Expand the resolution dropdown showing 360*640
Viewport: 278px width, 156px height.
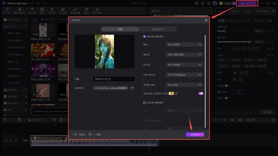click(x=184, y=54)
